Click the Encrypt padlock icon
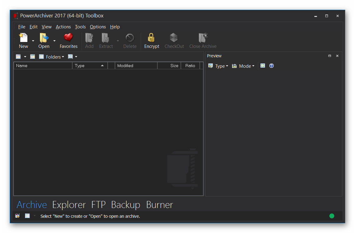Viewport: 355px width, 233px height. (151, 38)
